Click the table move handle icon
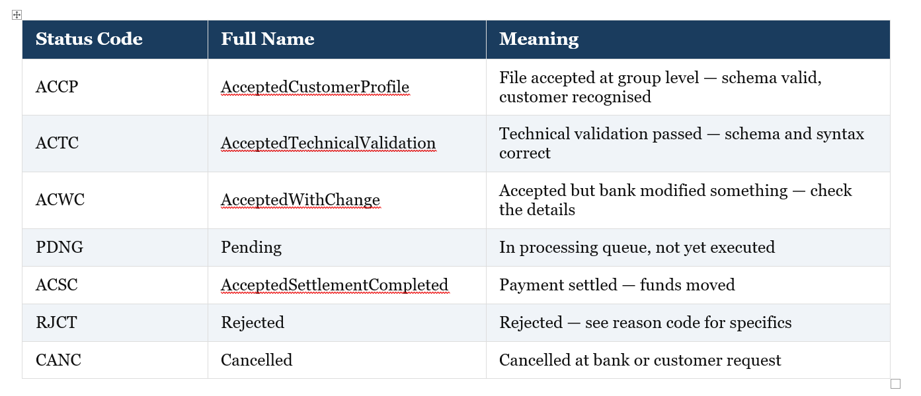921x396 pixels. (x=17, y=15)
